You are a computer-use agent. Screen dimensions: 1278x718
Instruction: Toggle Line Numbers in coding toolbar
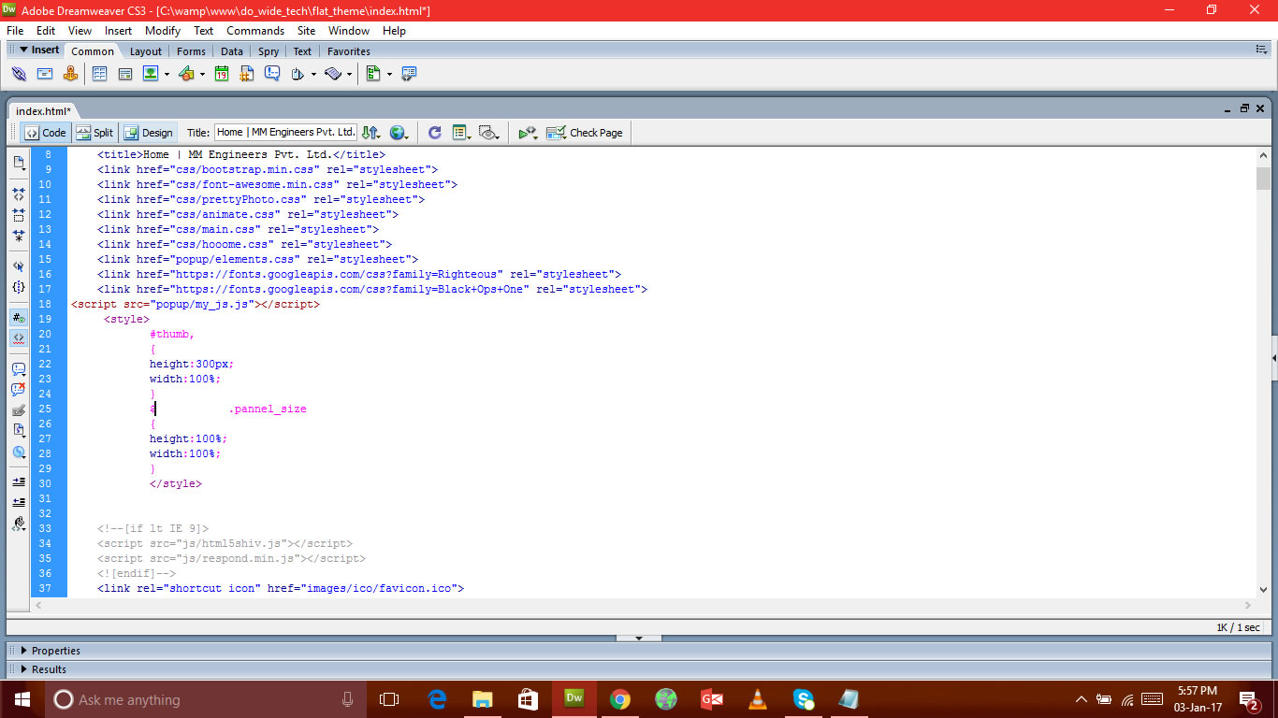pyautogui.click(x=19, y=318)
